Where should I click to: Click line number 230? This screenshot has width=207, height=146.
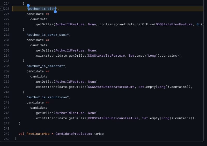click(6, 35)
